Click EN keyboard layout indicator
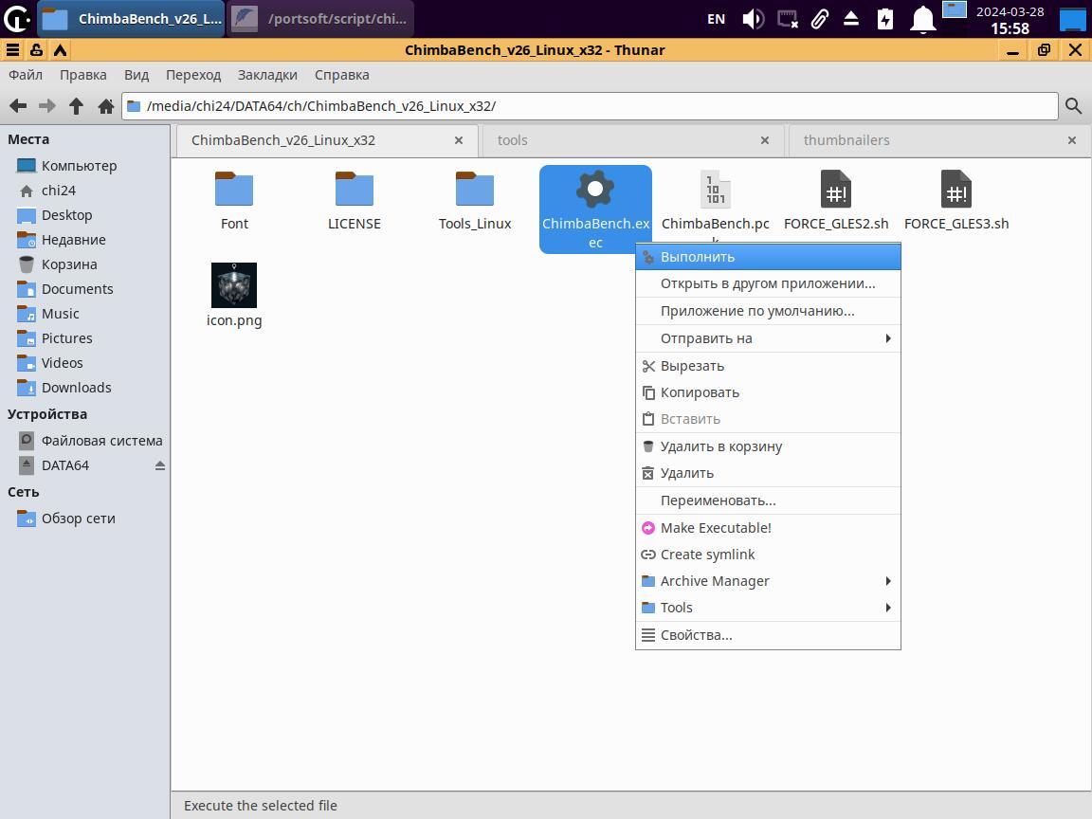Screen dimensions: 1092x819 click(x=716, y=19)
